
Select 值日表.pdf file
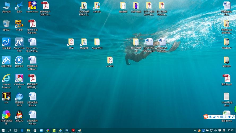pyautogui.click(x=226, y=80)
